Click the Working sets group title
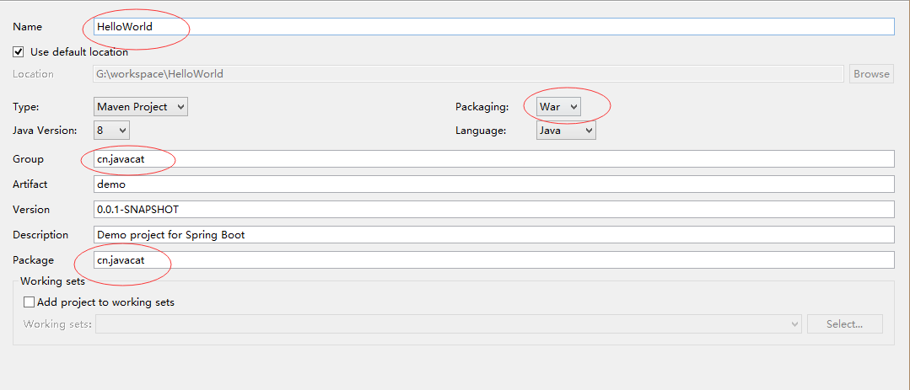This screenshot has width=910, height=390. [53, 281]
